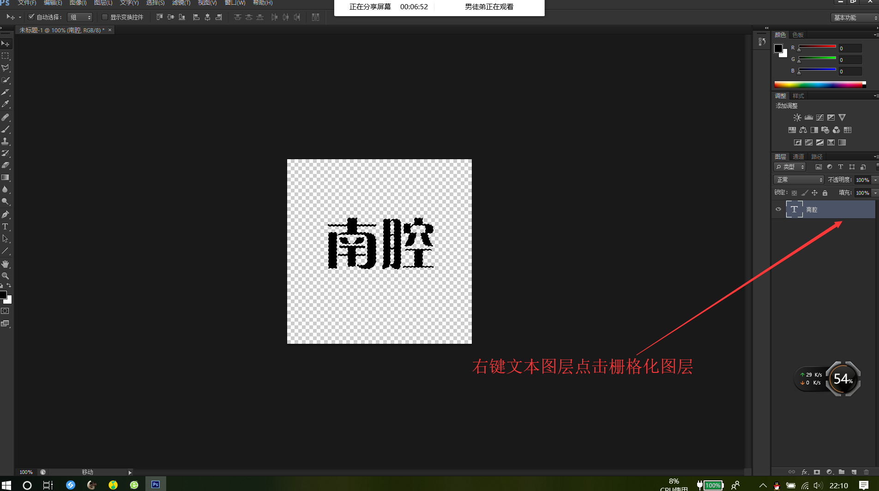Image resolution: width=879 pixels, height=491 pixels.
Task: Add a Brightness/Contrast adjustment layer
Action: coord(797,117)
